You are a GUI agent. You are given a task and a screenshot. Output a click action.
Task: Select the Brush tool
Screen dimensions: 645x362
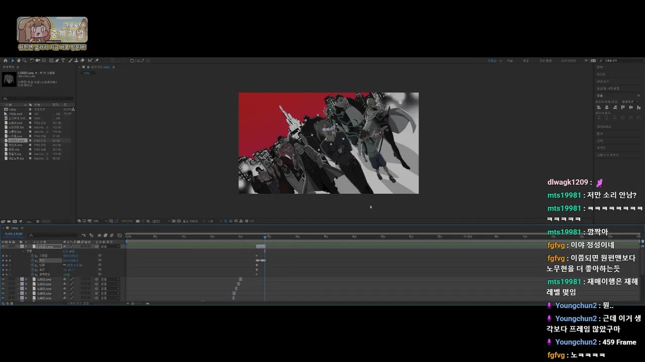click(71, 60)
